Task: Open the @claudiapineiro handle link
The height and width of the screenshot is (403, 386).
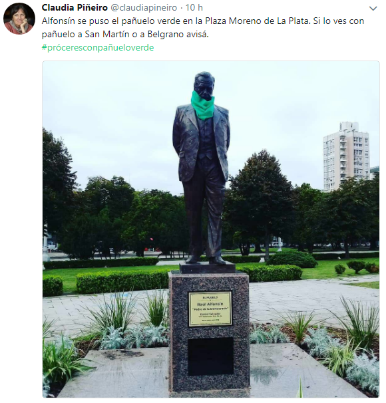Action: [144, 8]
